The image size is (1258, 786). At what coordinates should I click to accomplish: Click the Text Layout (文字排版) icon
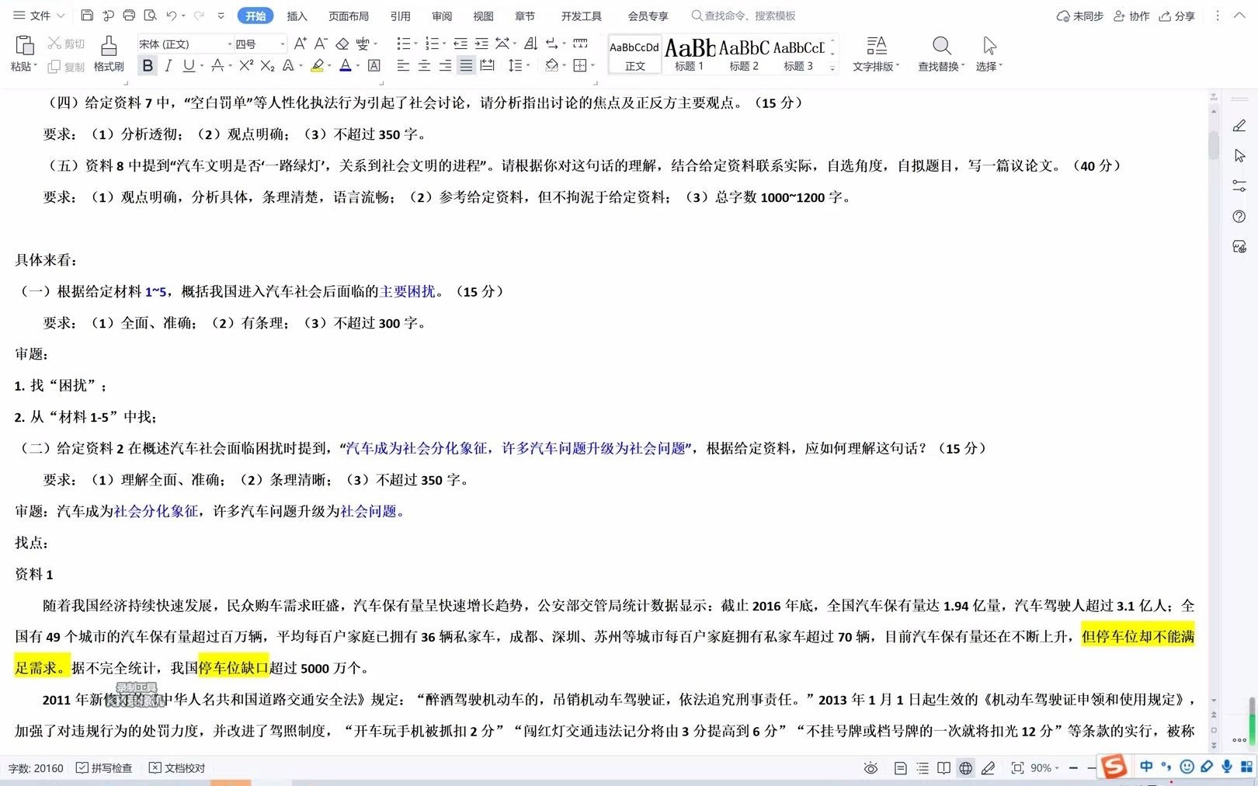point(876,54)
